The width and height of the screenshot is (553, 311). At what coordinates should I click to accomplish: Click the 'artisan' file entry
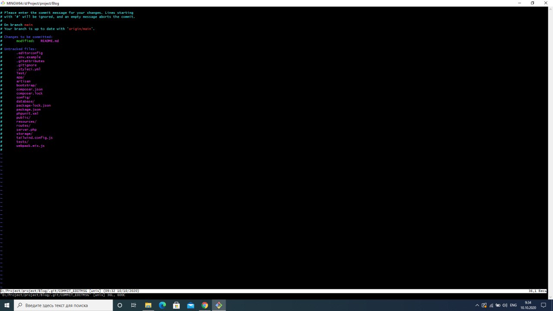point(23,81)
